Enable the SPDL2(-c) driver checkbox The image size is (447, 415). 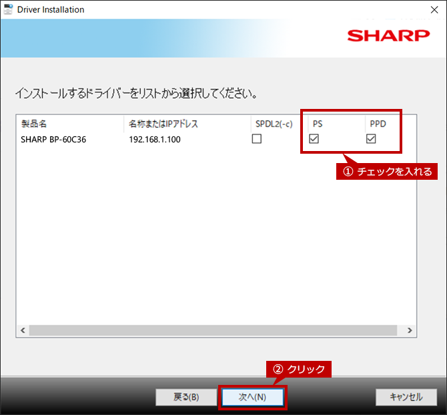(257, 139)
